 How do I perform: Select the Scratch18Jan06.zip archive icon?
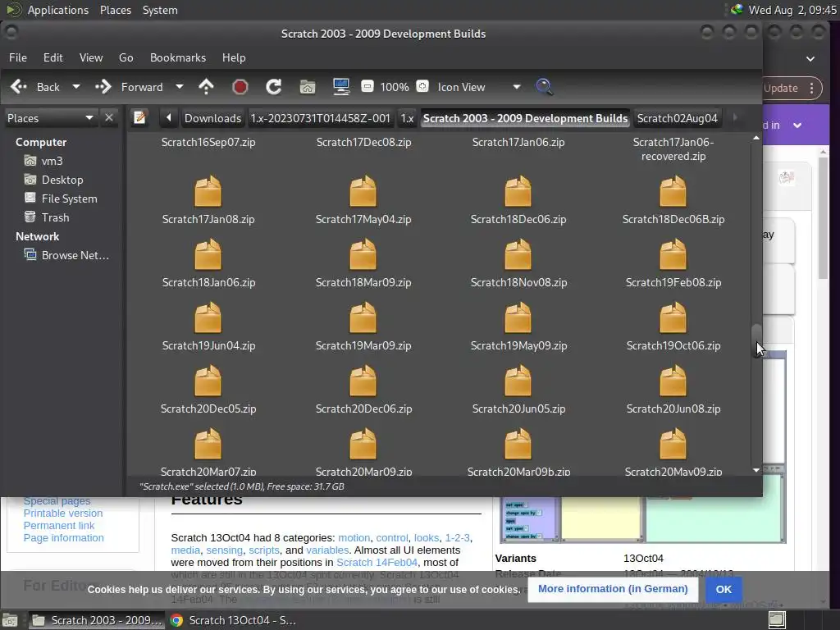pos(208,254)
